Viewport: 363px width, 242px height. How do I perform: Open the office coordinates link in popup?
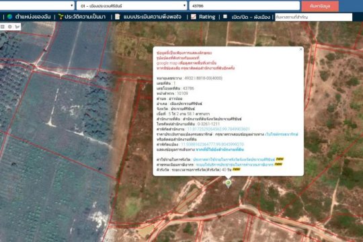(218, 129)
